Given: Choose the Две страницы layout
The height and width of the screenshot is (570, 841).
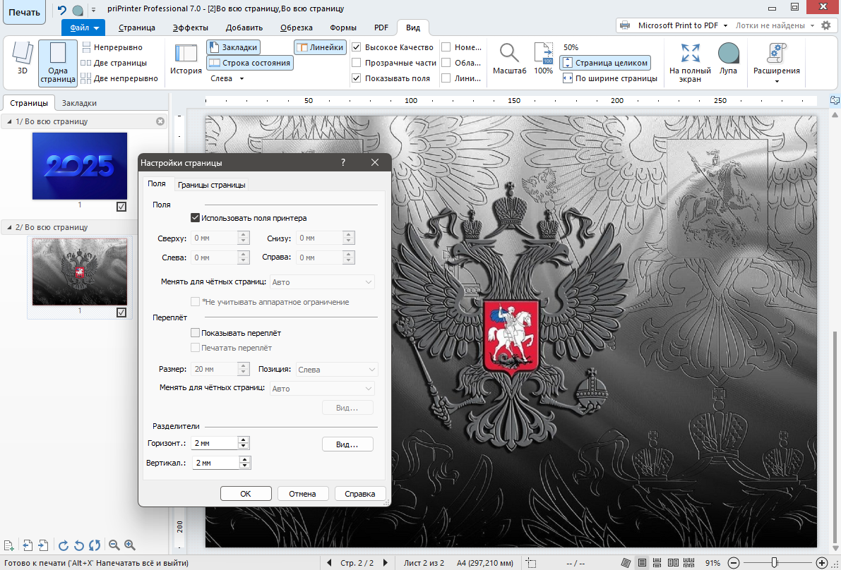Looking at the screenshot, I should tap(114, 63).
